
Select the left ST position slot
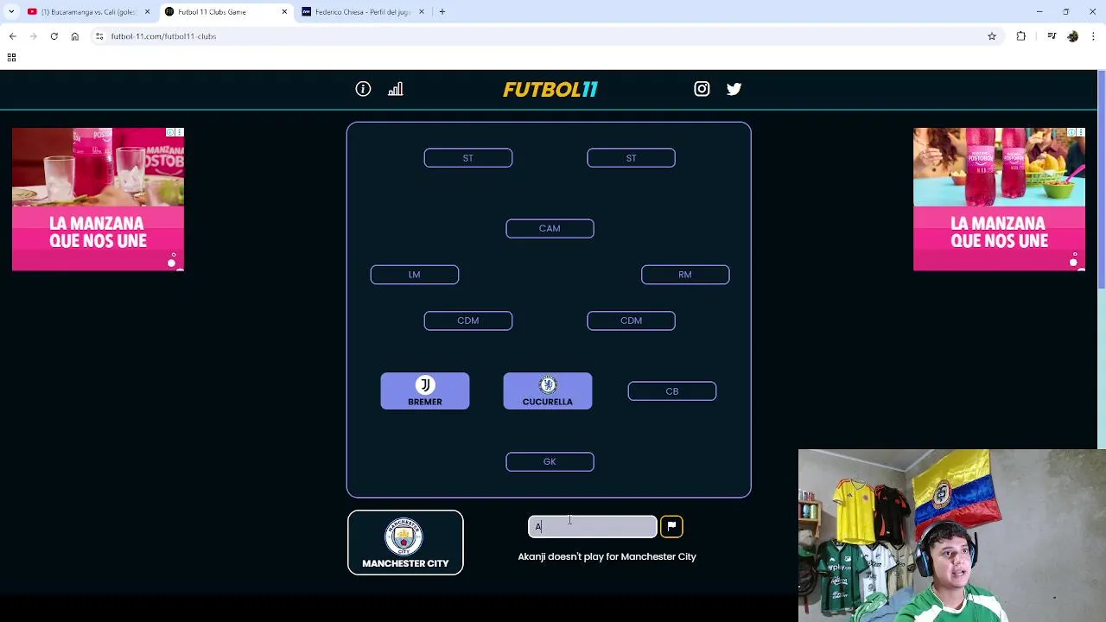467,158
